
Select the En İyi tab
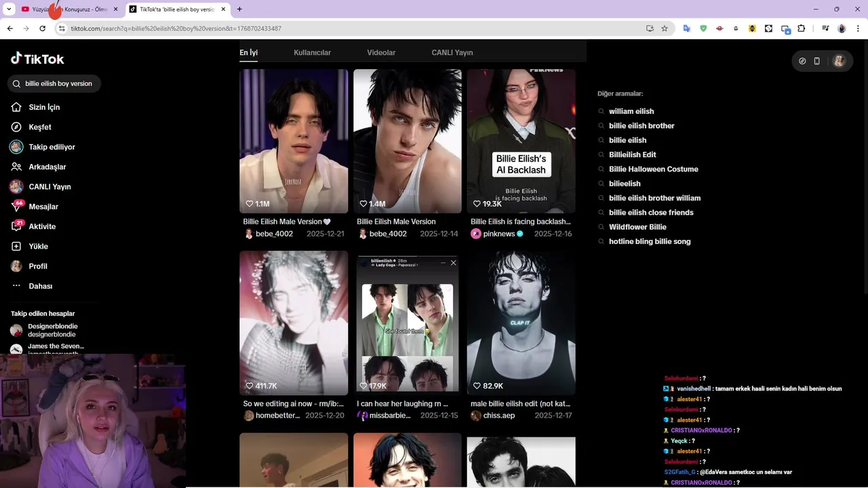point(248,52)
